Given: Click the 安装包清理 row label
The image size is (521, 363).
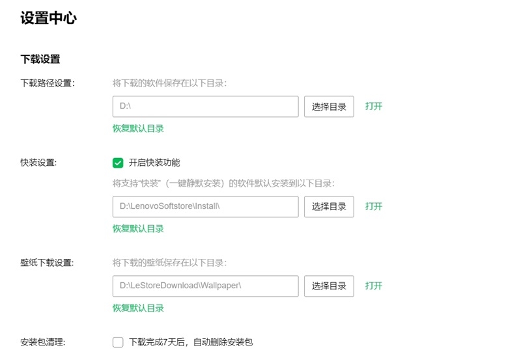Looking at the screenshot, I should 42,342.
